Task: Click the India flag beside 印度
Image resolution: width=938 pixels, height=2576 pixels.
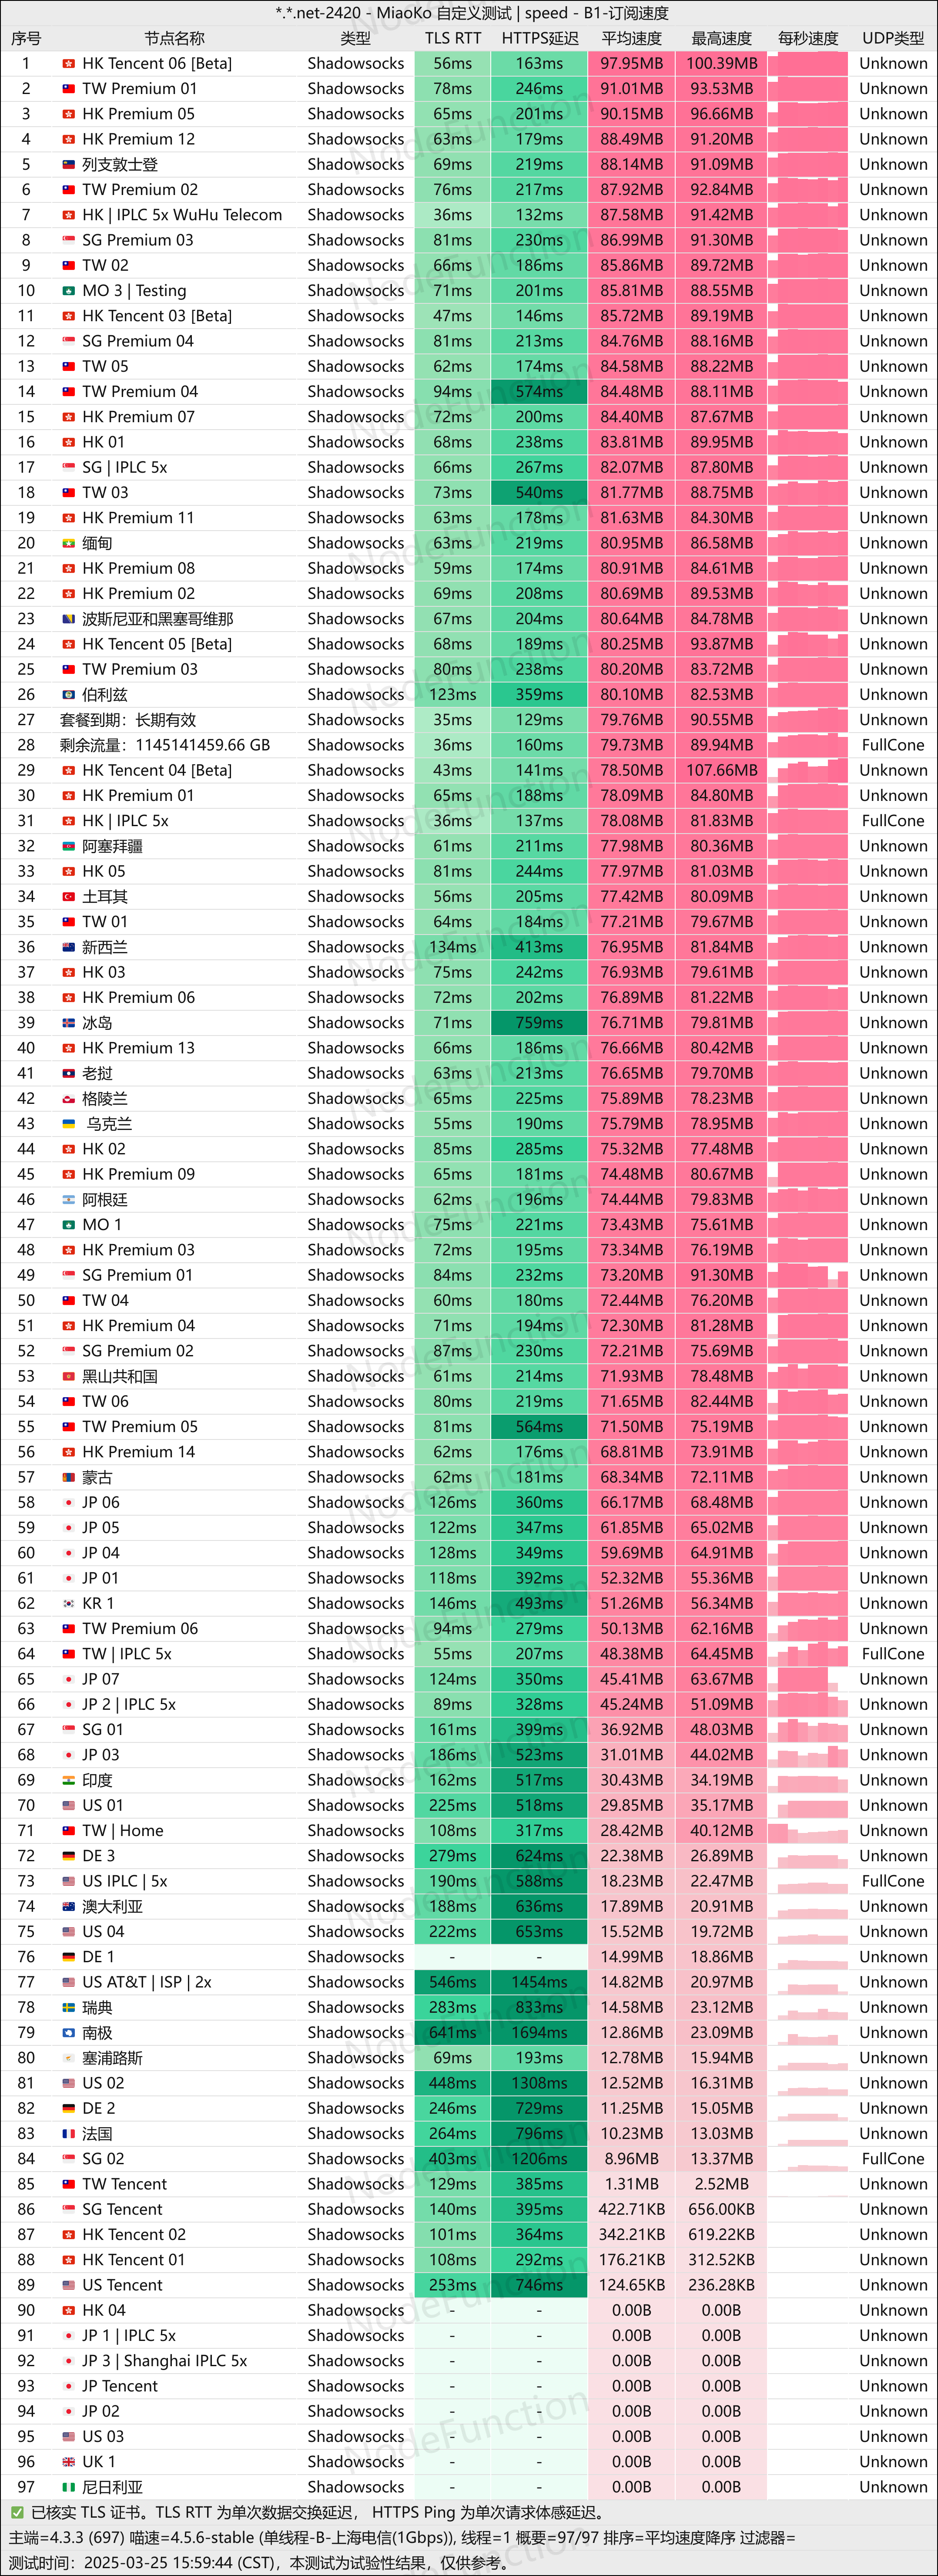Action: coord(69,1780)
